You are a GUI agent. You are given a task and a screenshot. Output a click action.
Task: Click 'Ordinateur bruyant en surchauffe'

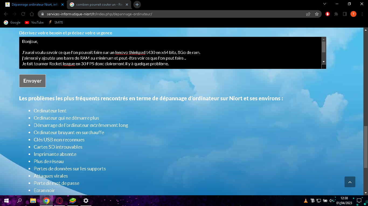[69, 132]
